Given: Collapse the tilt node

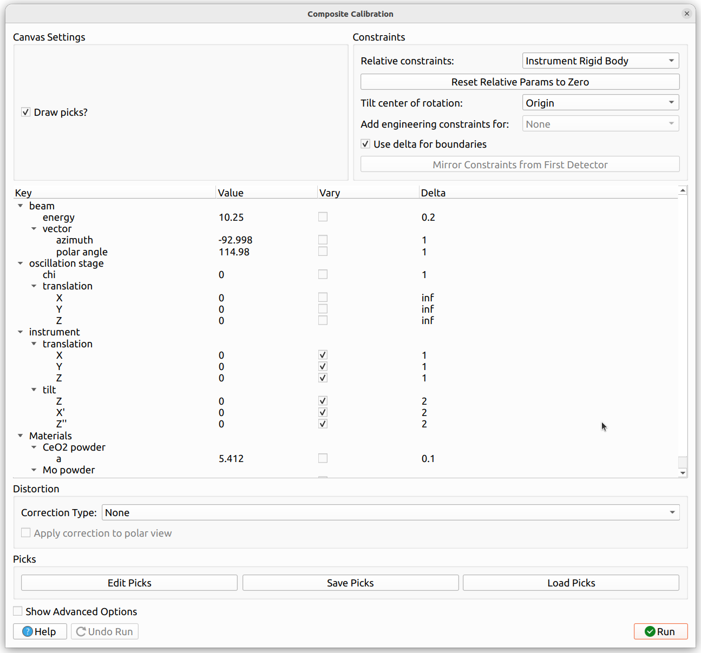Looking at the screenshot, I should [34, 390].
